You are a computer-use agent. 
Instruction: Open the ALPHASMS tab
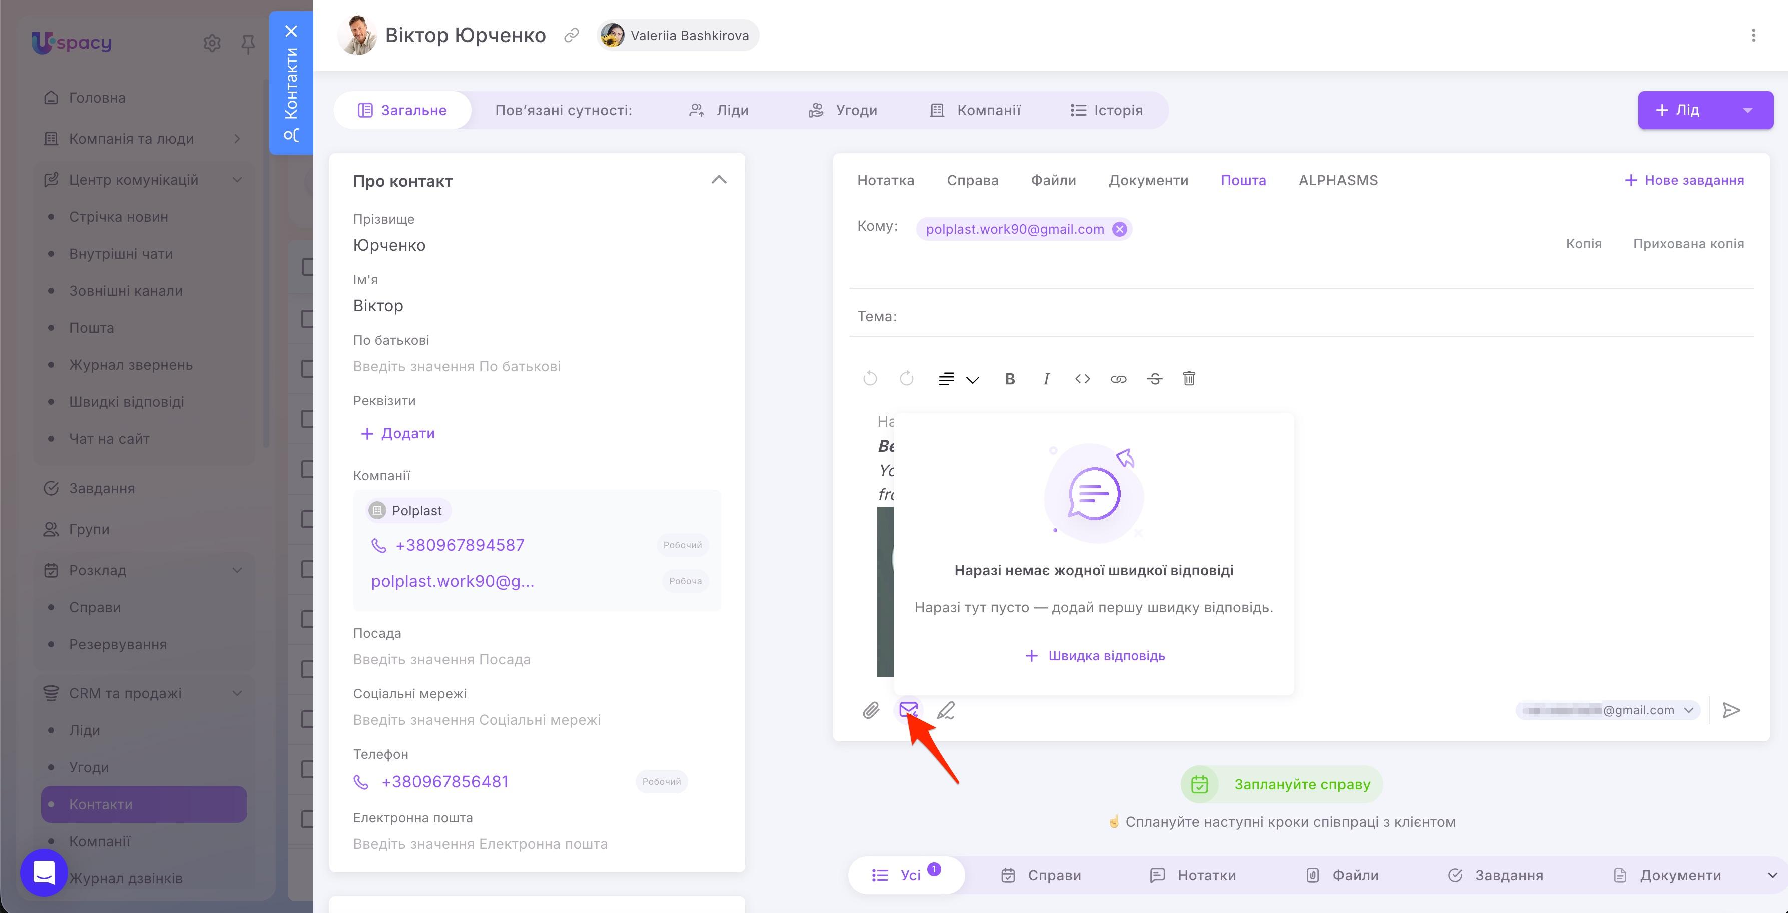pos(1338,181)
